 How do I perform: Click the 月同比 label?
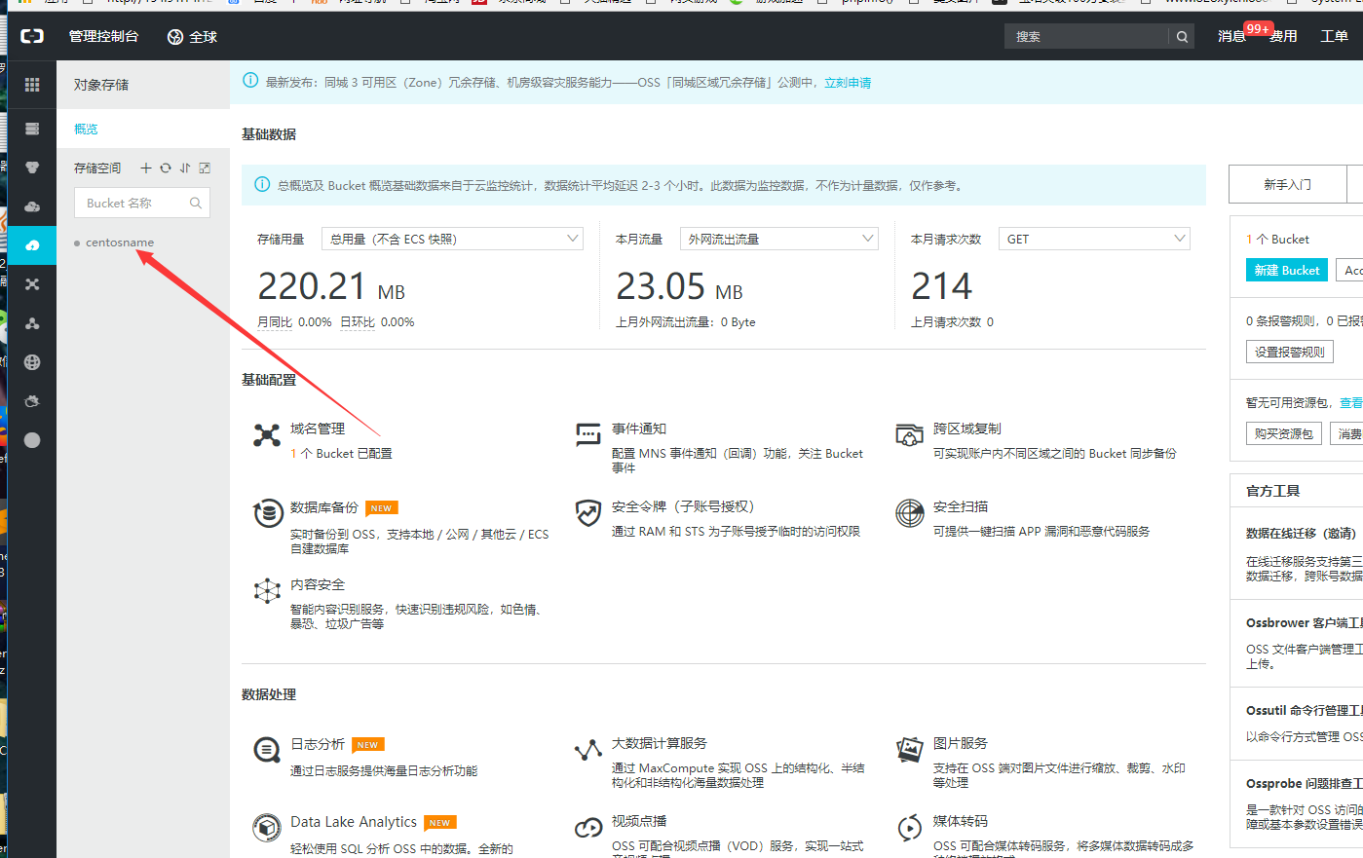pyautogui.click(x=275, y=322)
